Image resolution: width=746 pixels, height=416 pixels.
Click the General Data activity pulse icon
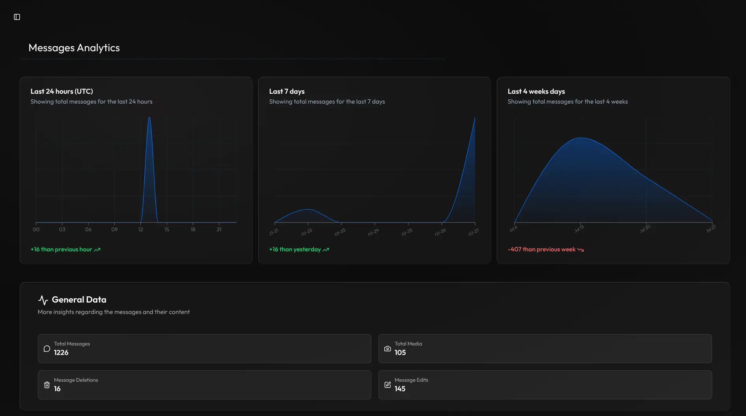point(43,300)
